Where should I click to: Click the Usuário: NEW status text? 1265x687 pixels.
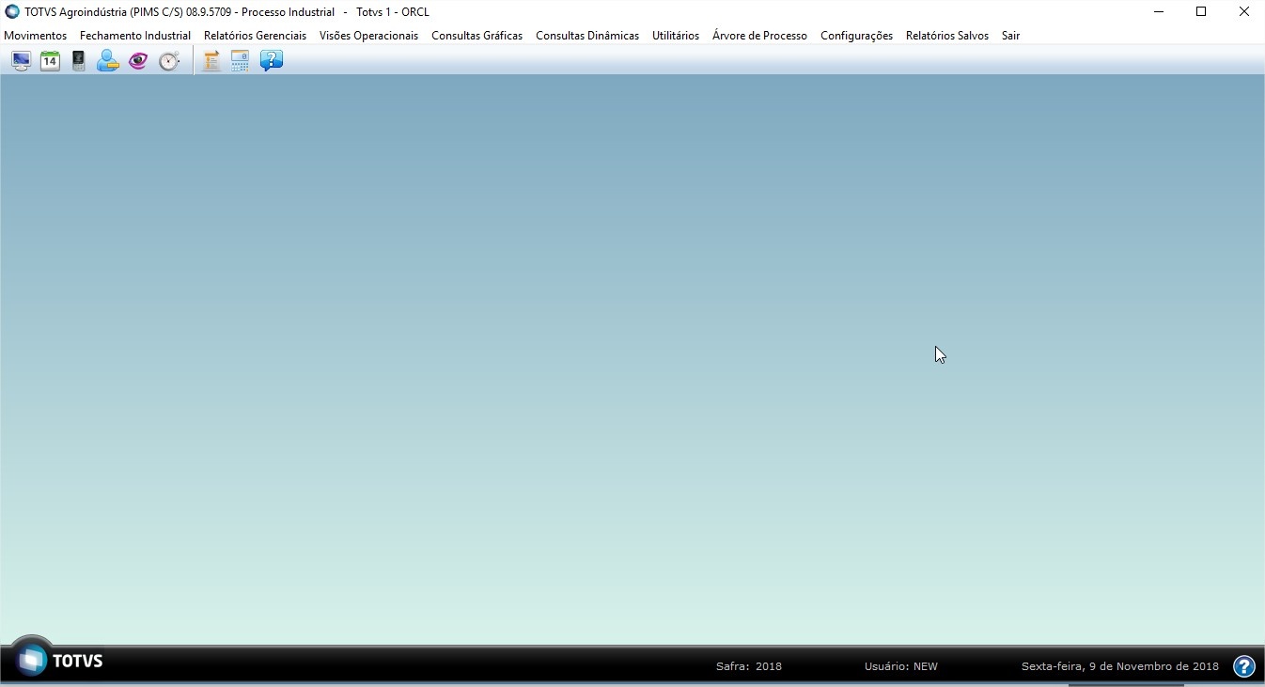click(x=901, y=666)
